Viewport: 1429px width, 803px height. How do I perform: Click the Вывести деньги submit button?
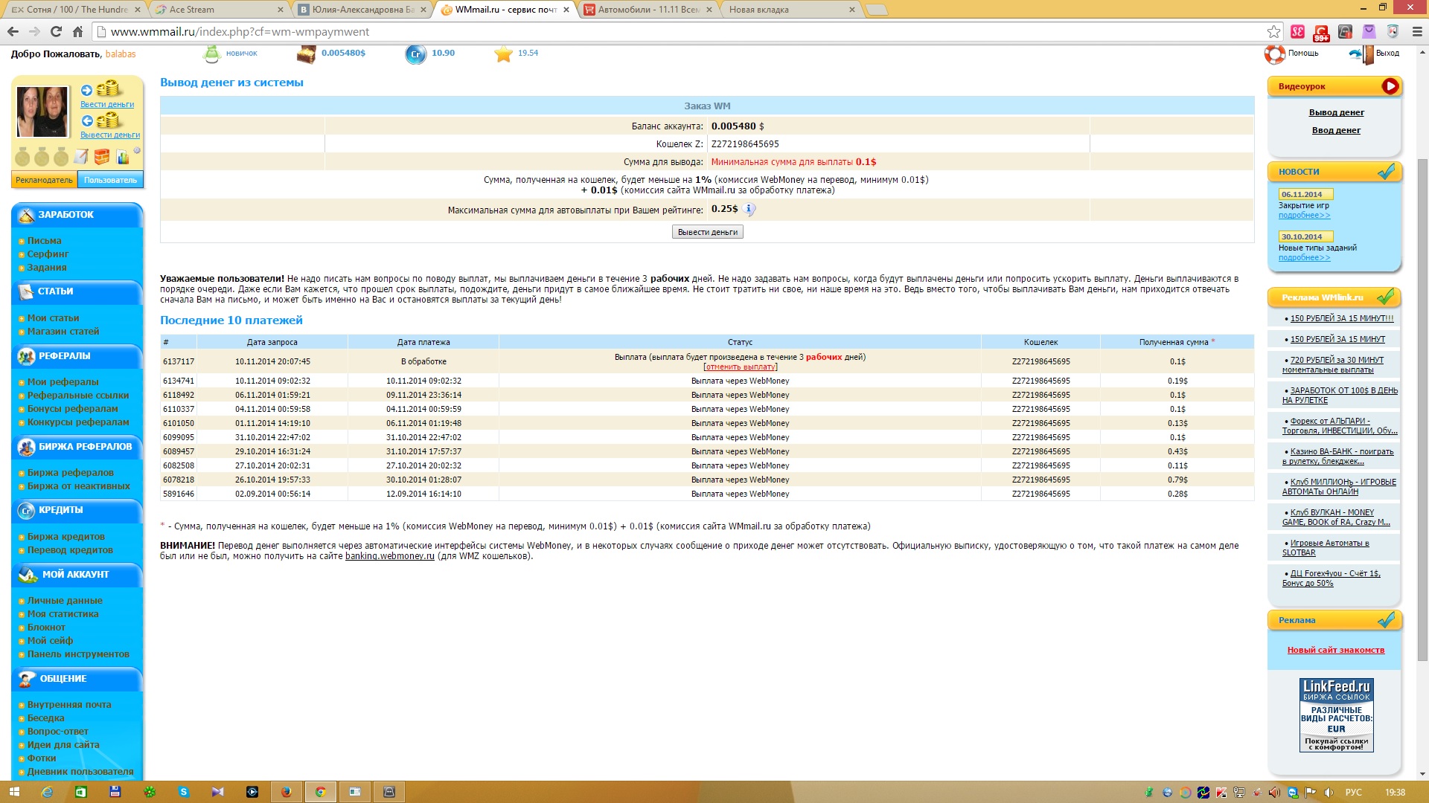pos(707,232)
